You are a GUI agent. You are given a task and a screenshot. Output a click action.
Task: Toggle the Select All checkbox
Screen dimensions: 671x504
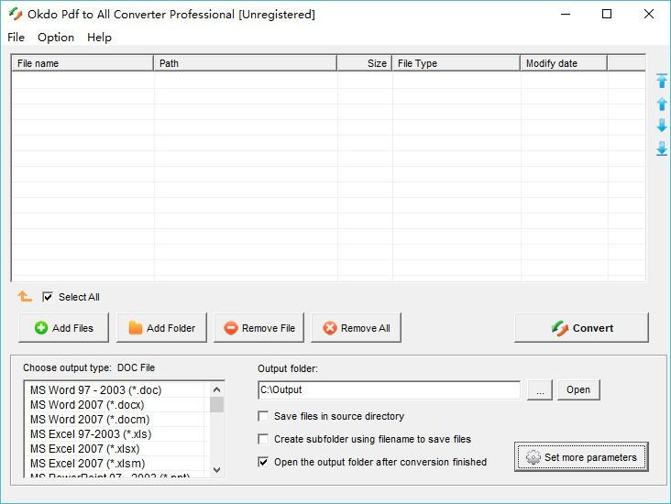(x=48, y=297)
